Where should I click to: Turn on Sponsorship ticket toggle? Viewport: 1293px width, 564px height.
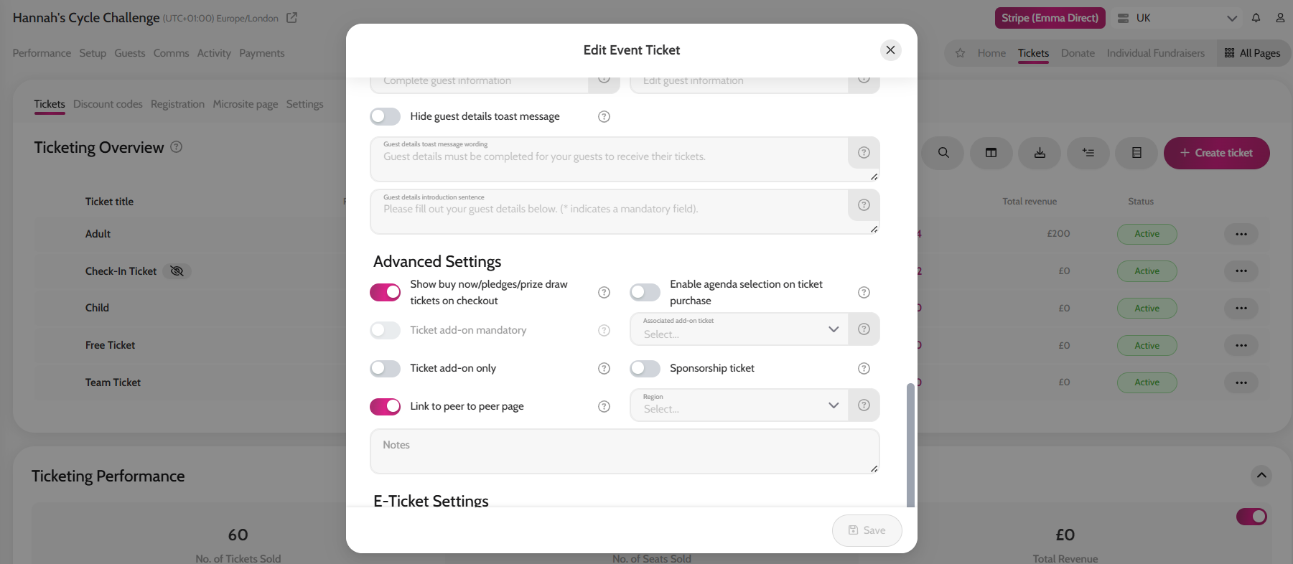tap(645, 368)
